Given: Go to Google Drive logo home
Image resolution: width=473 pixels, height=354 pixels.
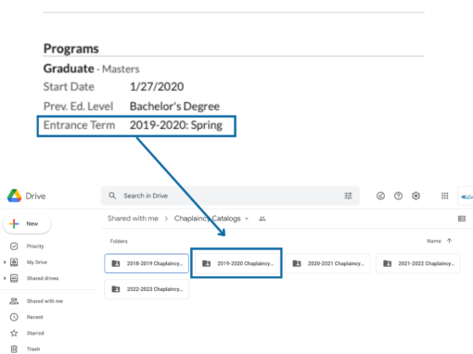Looking at the screenshot, I should point(26,196).
